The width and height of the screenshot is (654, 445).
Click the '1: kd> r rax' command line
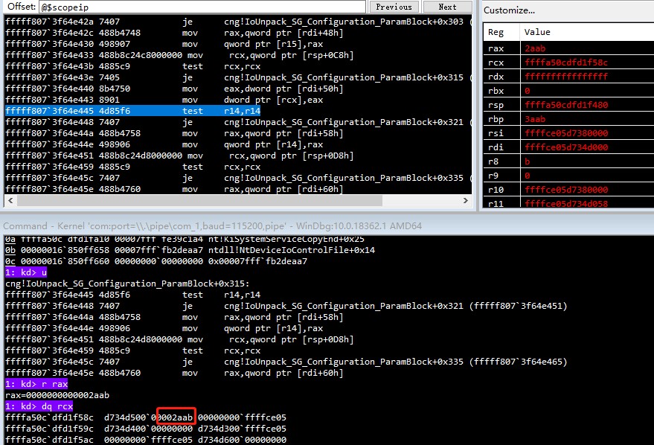36,384
